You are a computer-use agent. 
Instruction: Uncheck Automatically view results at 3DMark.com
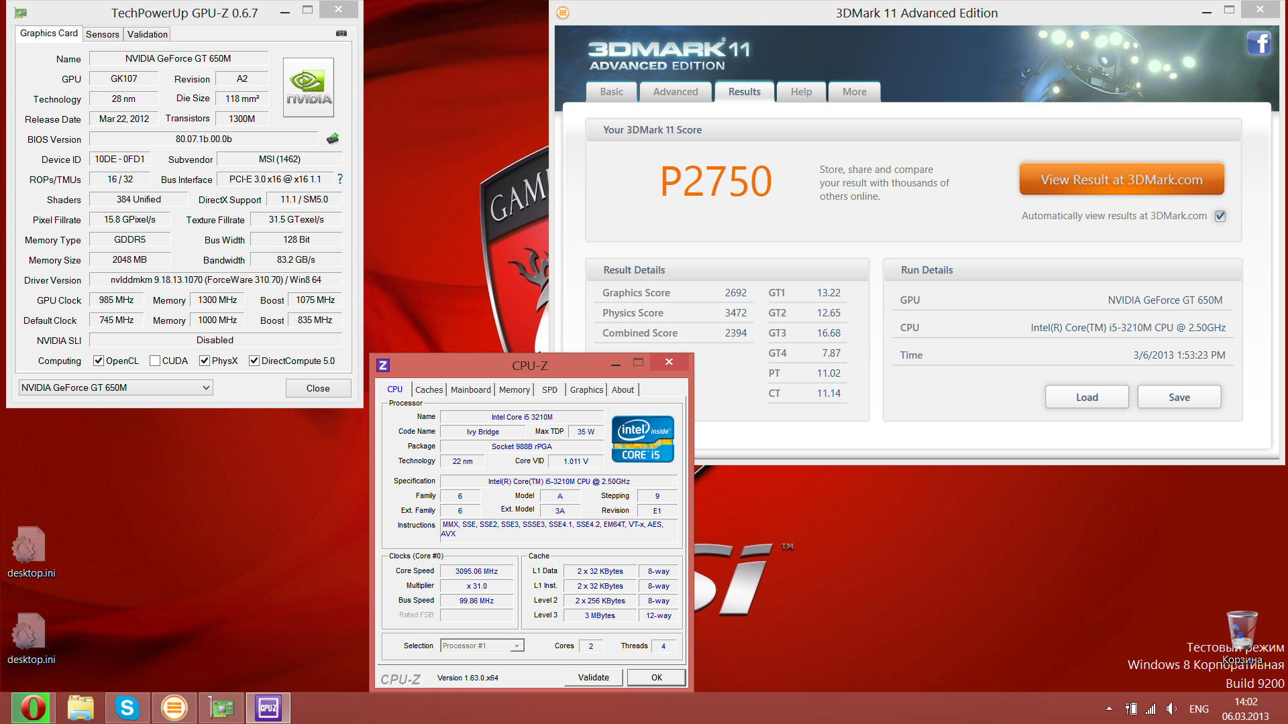pos(1220,216)
